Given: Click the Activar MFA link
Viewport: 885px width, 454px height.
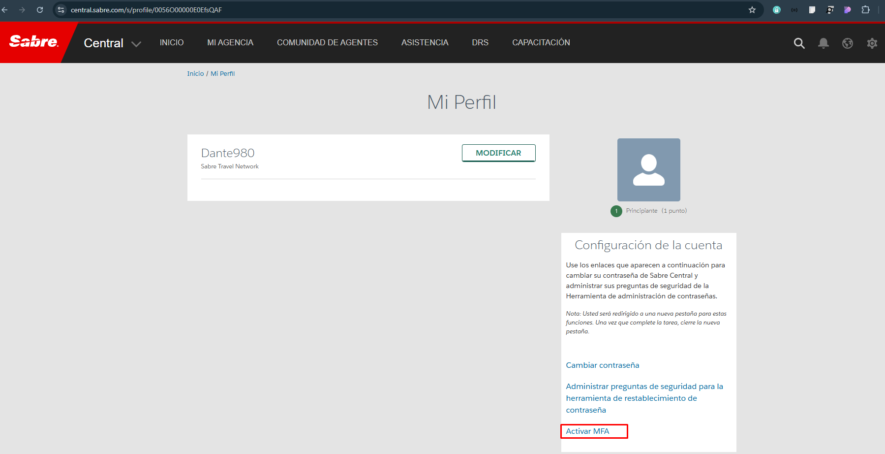Looking at the screenshot, I should [587, 431].
